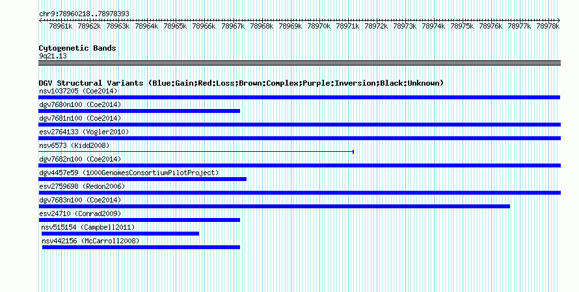
Task: Click the esv2759698 (Redon2006) label
Action: (82, 186)
